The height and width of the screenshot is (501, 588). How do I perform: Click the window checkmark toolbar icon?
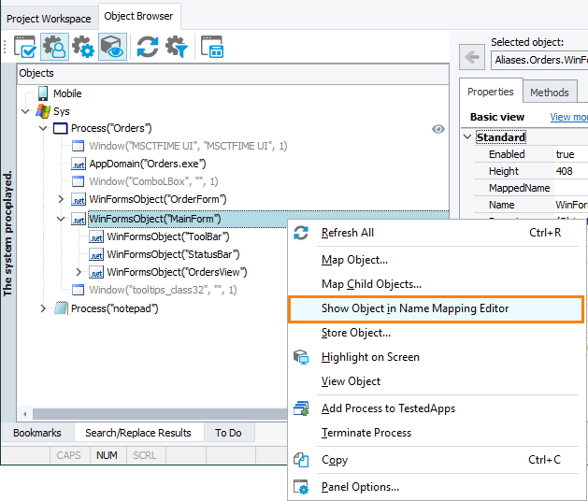[x=25, y=47]
